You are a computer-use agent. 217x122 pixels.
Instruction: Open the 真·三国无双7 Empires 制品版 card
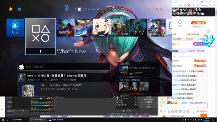[64, 89]
